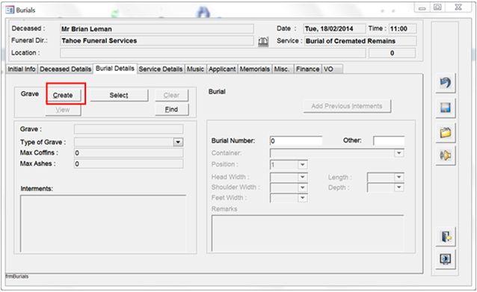
Task: Click the Service field Burial of Cremated Remains
Action: [x=360, y=41]
